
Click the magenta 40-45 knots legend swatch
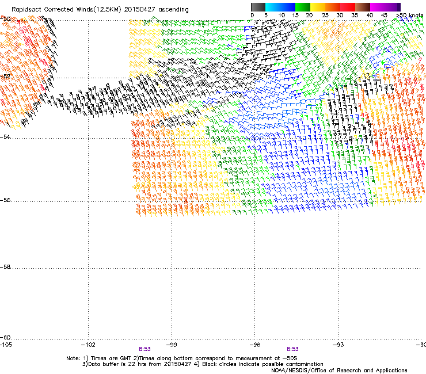coord(378,7)
